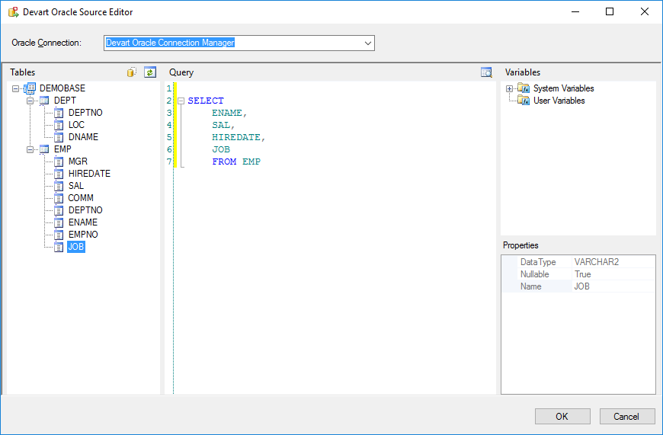Click the icon at the Query header's right
Screen dimensions: 663x435
[486, 72]
